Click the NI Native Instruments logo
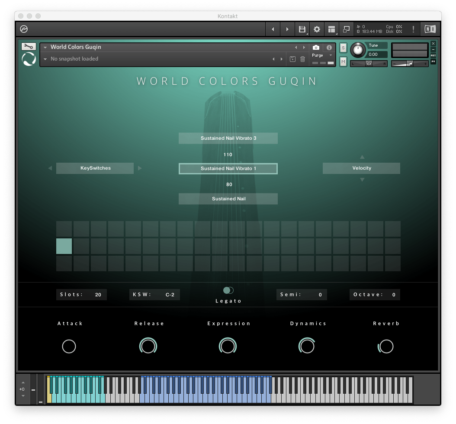 (x=430, y=29)
